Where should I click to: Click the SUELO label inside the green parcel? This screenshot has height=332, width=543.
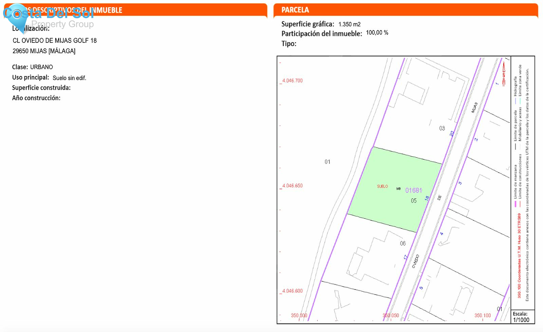tap(382, 186)
